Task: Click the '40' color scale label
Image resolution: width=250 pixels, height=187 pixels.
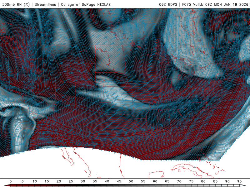Action: point(107,181)
